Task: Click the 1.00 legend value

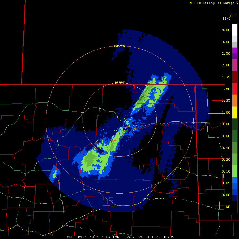Action: coord(226,113)
